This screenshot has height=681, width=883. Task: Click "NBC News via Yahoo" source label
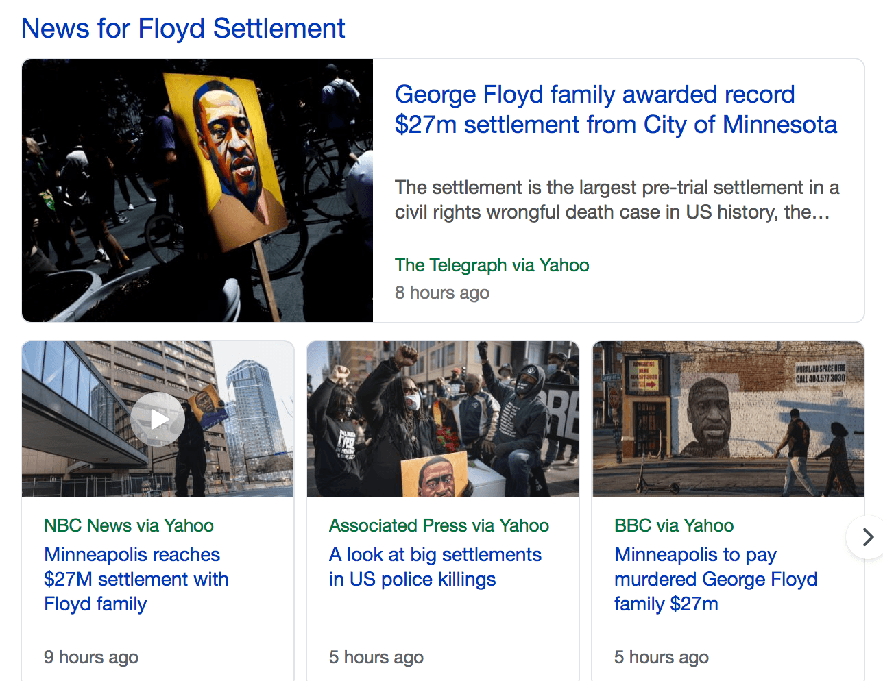[x=129, y=525]
